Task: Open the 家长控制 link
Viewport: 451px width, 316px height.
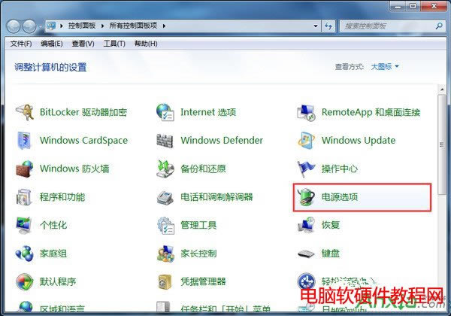Action: [198, 254]
